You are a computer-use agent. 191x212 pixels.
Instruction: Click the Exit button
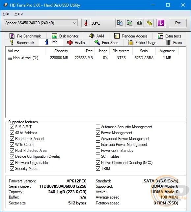click(x=178, y=23)
